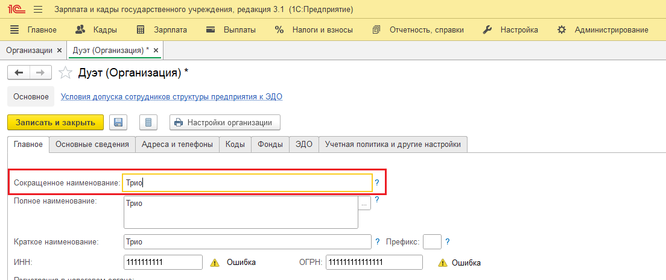Switch to the Коды tab
This screenshot has height=280, width=666.
[235, 145]
